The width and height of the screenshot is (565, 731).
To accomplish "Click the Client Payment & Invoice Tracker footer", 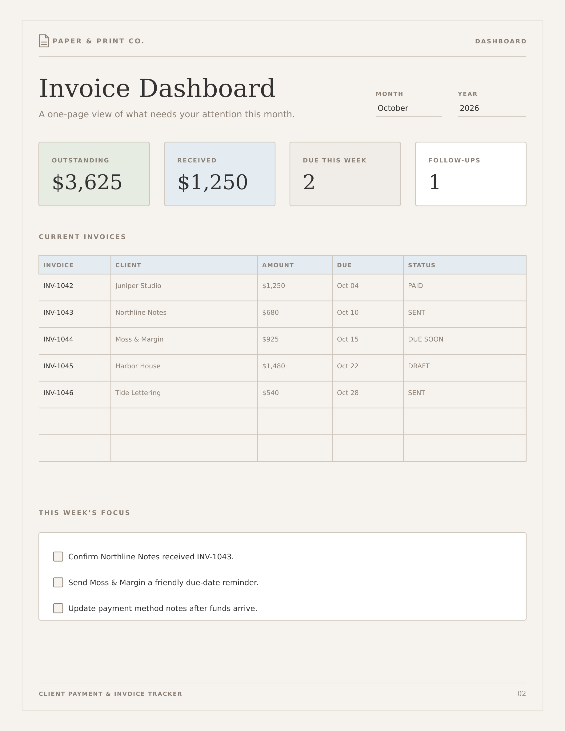I will (x=110, y=694).
